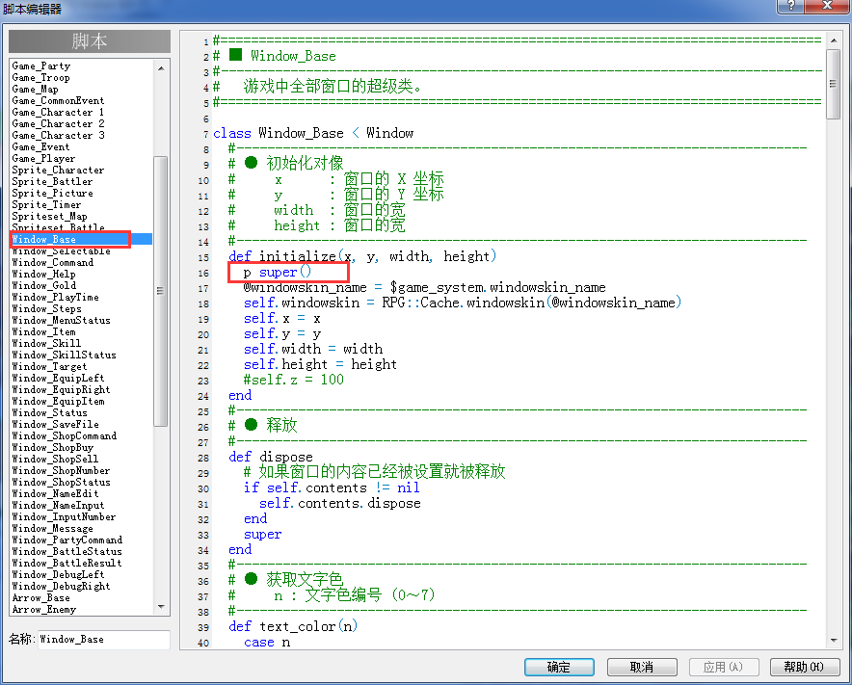Select Game_Troop in the script list
This screenshot has width=852, height=685.
pyautogui.click(x=41, y=77)
